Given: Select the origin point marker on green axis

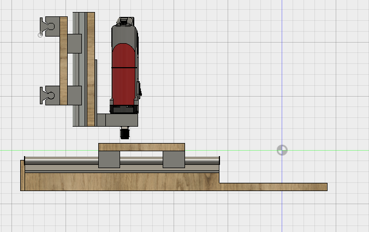Looking at the screenshot, I should point(282,150).
